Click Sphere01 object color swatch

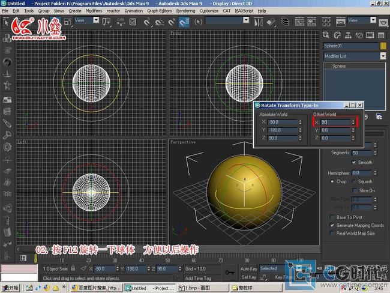click(x=383, y=46)
